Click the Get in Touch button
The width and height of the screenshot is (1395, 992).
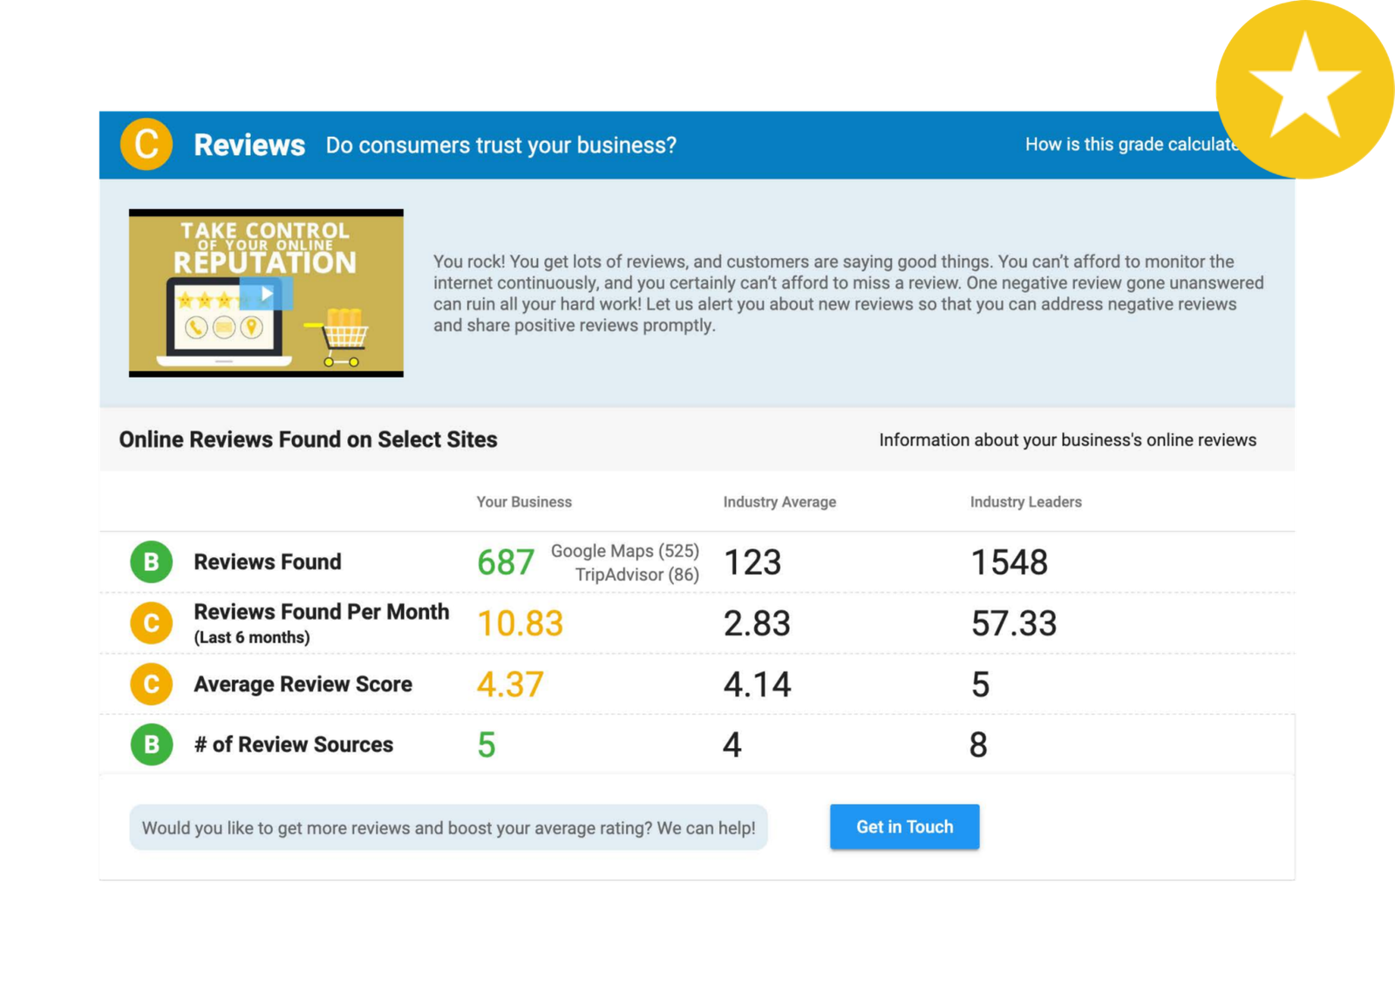904,826
